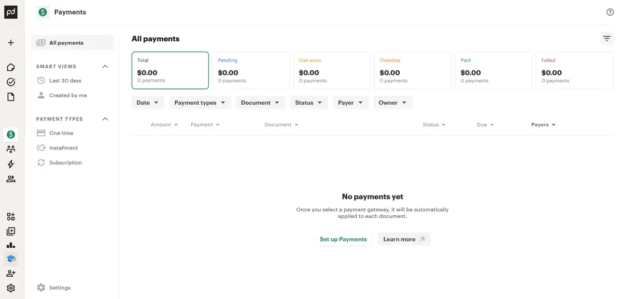The image size is (622, 299).
Task: Open the Payment types filter dropdown
Action: click(x=200, y=102)
